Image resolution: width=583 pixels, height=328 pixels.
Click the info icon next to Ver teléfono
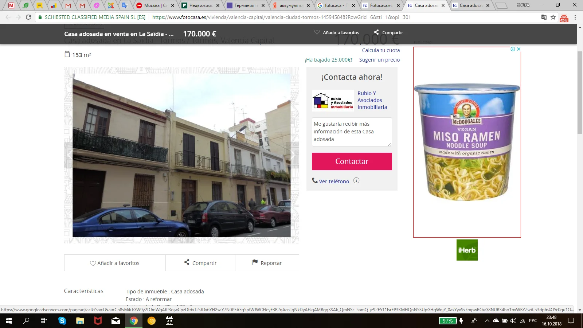pos(356,180)
